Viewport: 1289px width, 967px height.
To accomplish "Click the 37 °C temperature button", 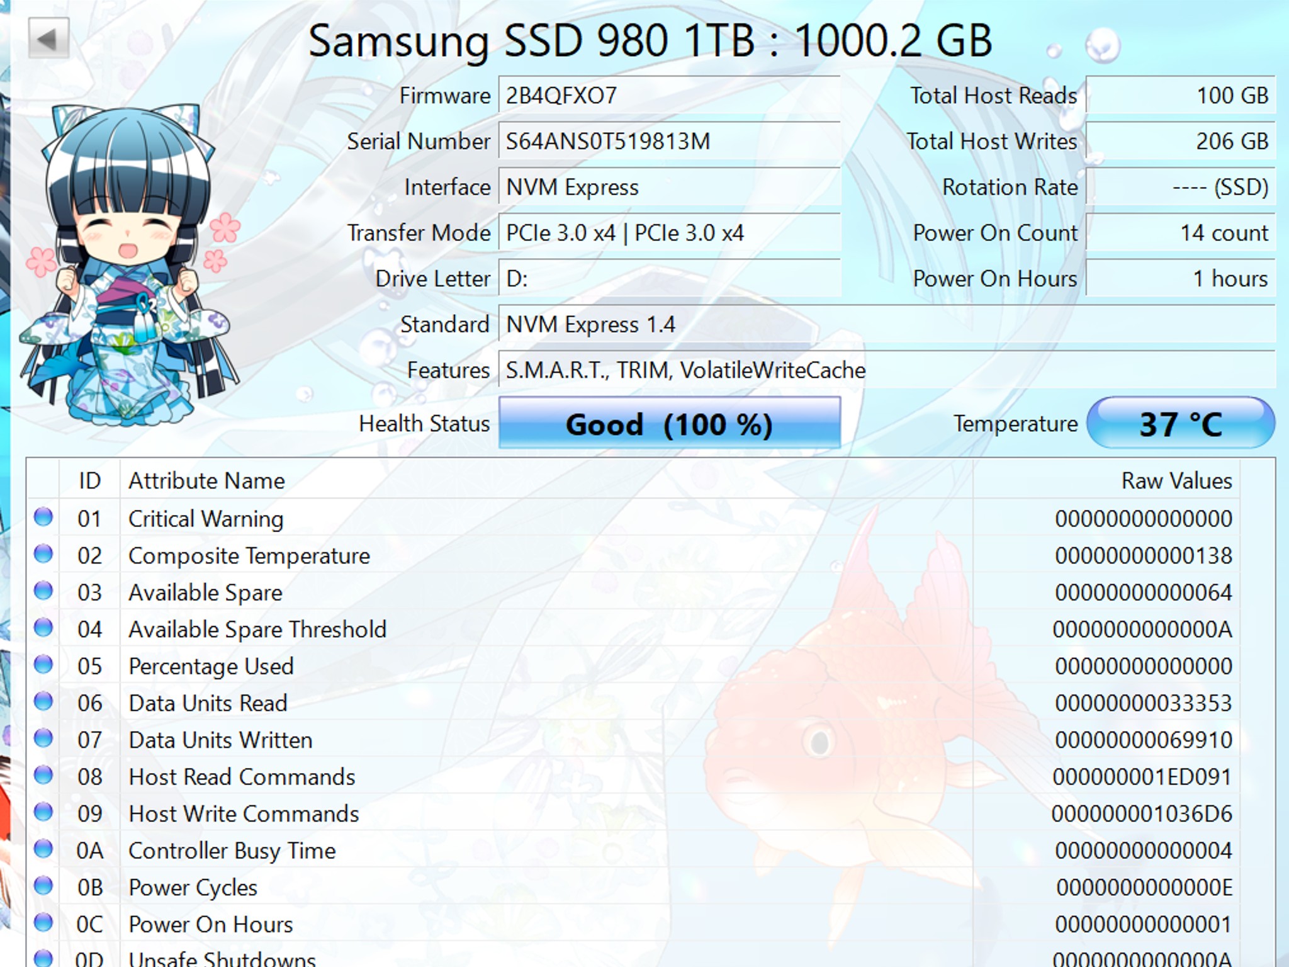I will 1181,423.
